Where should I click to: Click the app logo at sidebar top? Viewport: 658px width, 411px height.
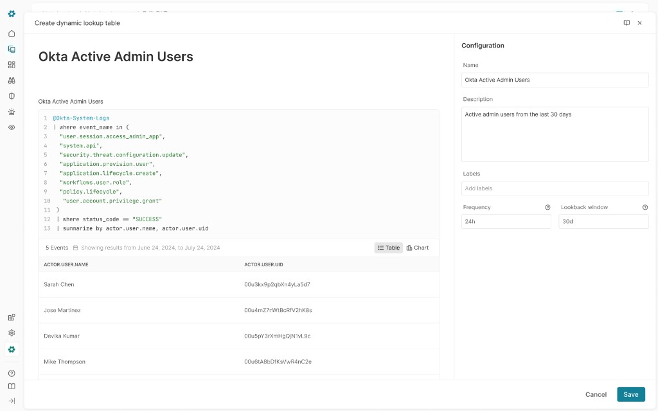12,14
